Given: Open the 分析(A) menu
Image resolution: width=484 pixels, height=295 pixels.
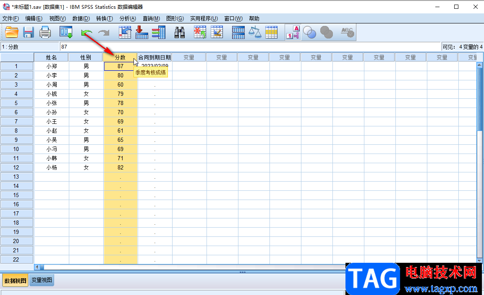Looking at the screenshot, I should pyautogui.click(x=128, y=18).
